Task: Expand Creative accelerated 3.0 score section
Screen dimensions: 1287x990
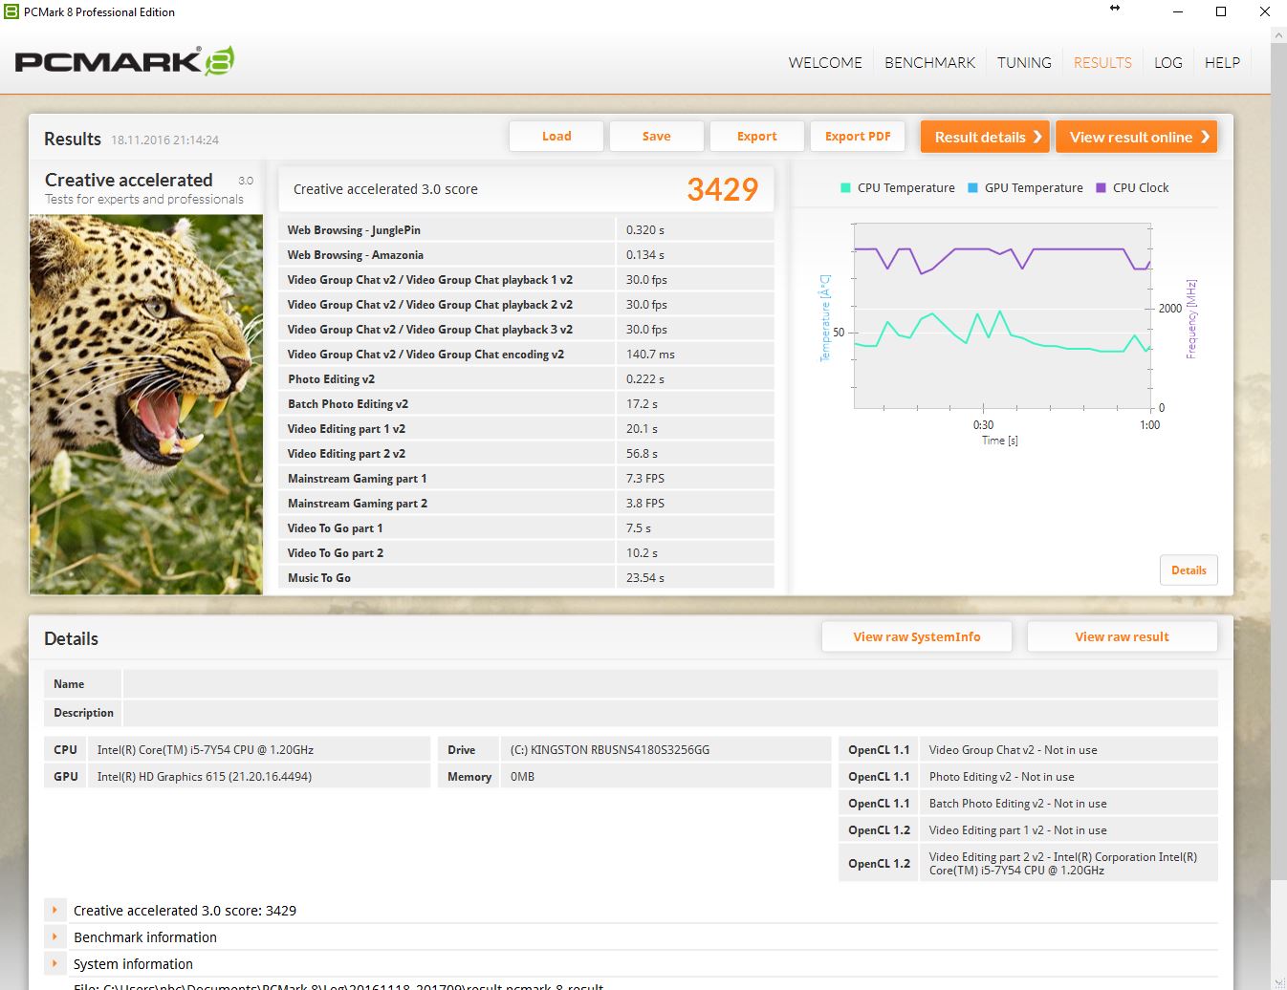Action: click(x=55, y=911)
